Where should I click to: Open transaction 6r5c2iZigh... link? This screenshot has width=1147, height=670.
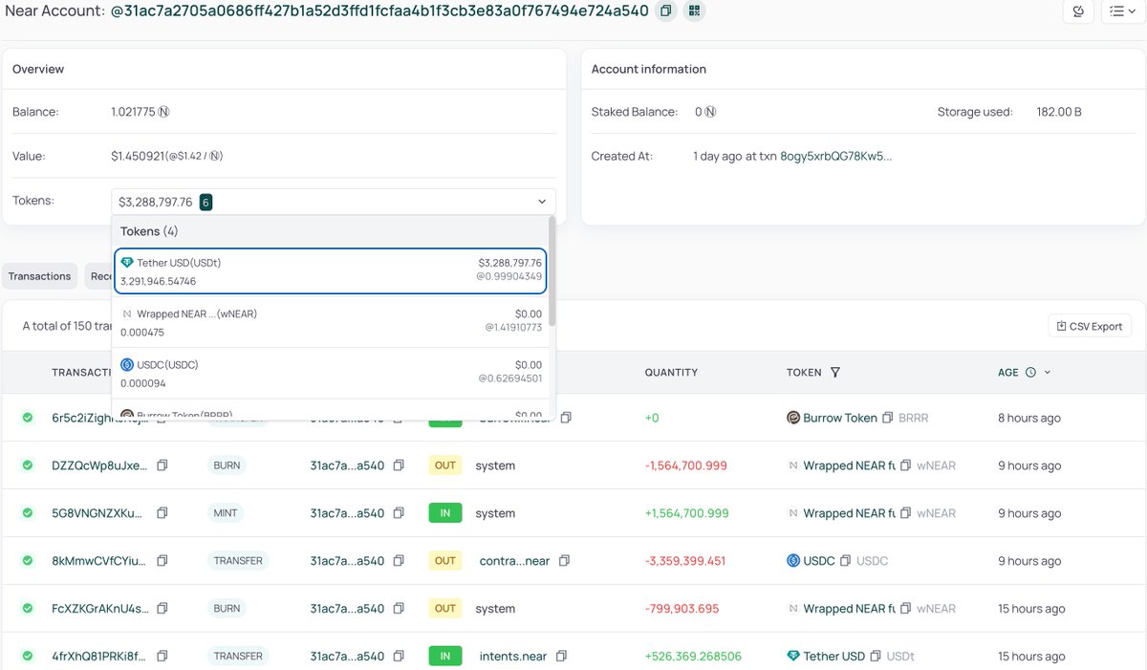(99, 418)
